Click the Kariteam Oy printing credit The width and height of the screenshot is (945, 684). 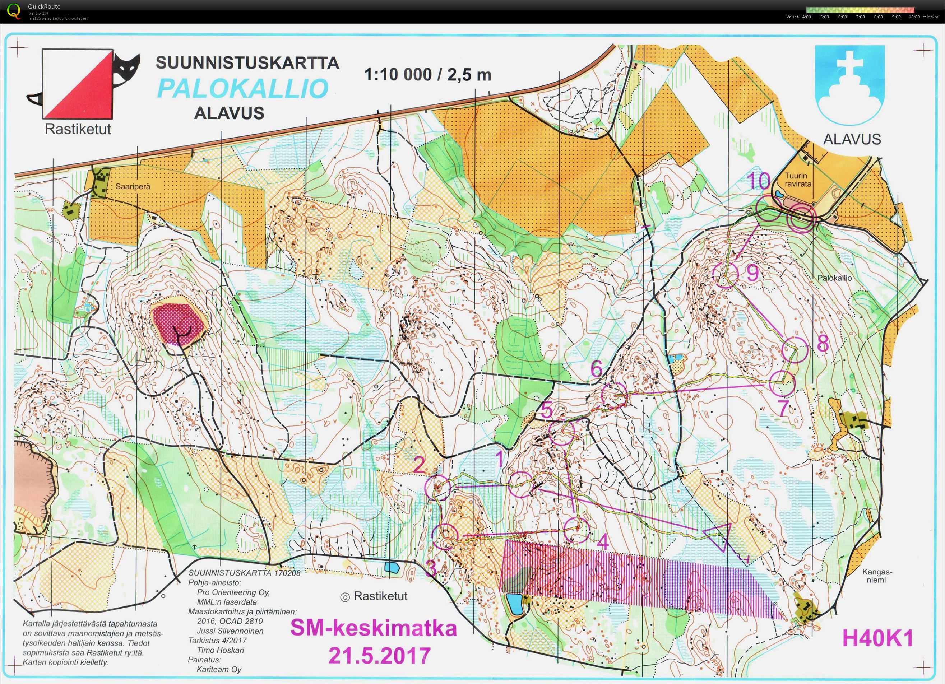click(219, 670)
